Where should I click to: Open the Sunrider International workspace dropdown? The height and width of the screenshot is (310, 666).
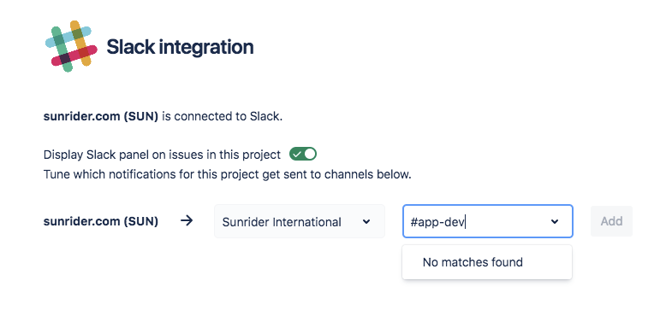tap(300, 221)
